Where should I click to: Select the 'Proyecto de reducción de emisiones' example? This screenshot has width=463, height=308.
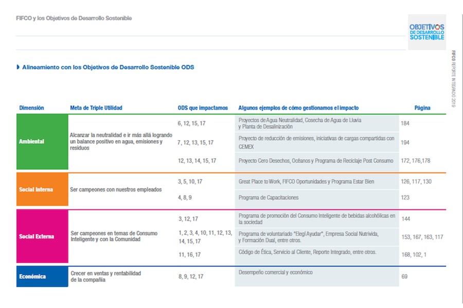point(317,142)
